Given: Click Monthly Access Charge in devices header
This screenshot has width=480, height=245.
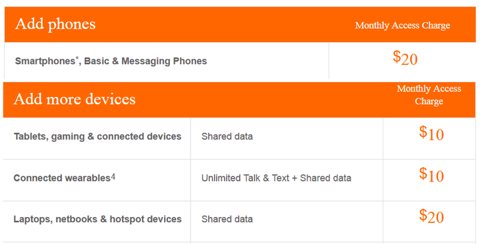Looking at the screenshot, I should tap(429, 95).
